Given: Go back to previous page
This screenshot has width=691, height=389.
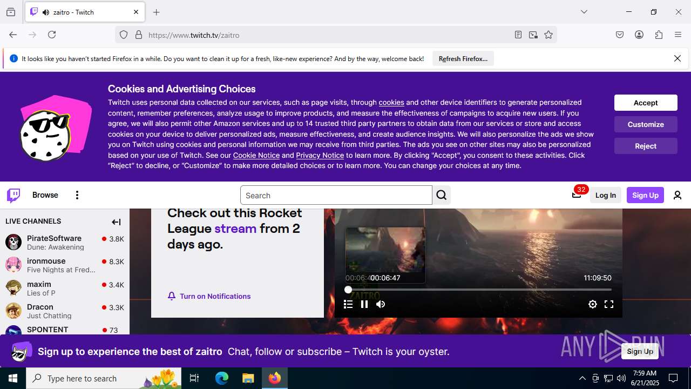Looking at the screenshot, I should tap(13, 35).
